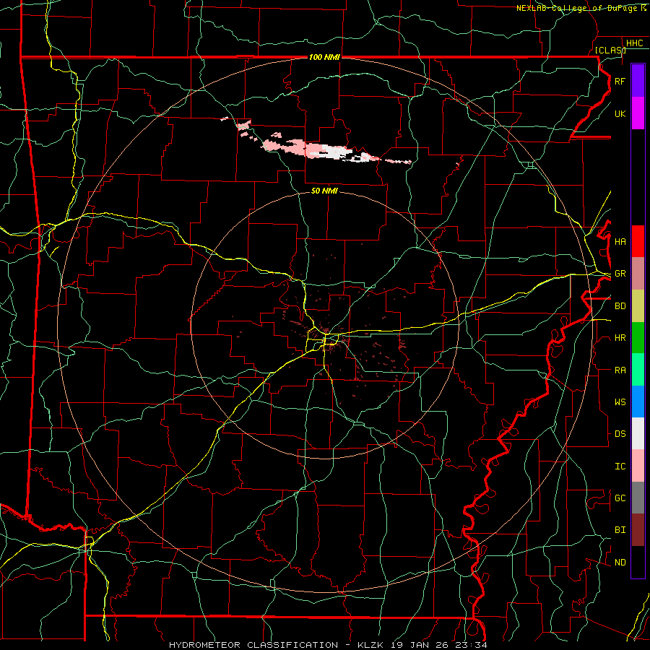Click the ND black legend swatch

(x=638, y=562)
